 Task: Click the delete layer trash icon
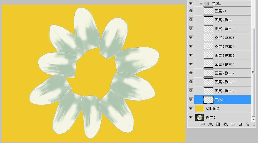tap(248, 124)
